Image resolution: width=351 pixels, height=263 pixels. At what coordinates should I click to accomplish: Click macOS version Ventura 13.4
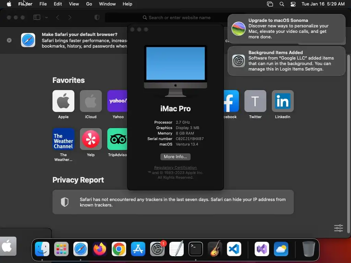point(187,144)
